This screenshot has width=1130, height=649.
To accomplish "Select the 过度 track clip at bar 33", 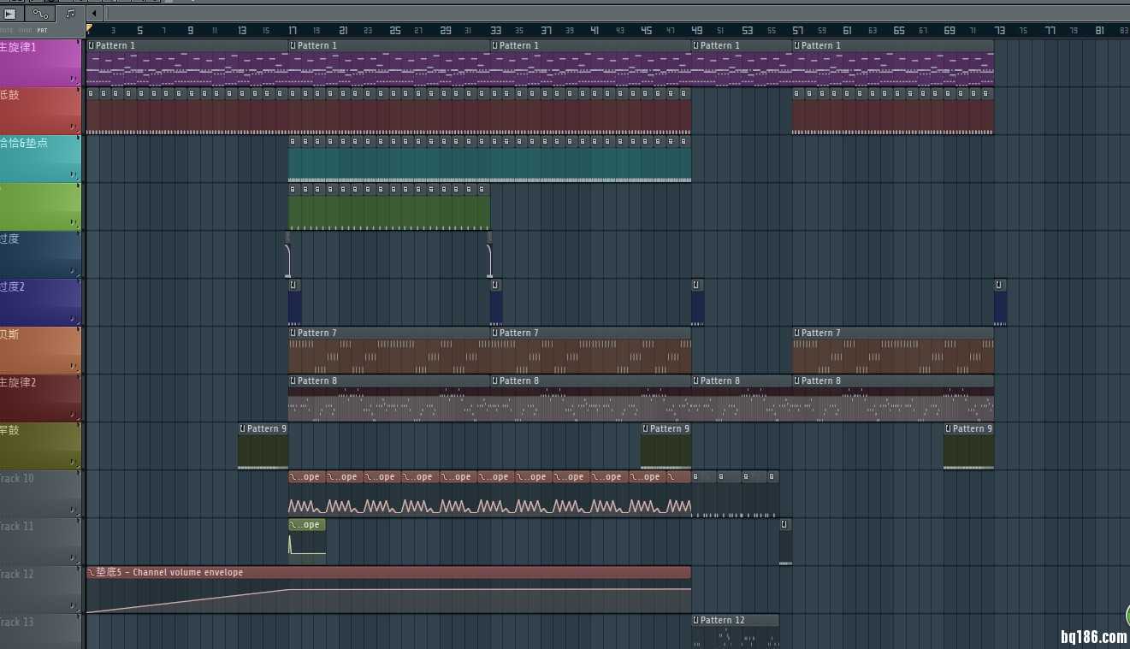I will coord(490,254).
